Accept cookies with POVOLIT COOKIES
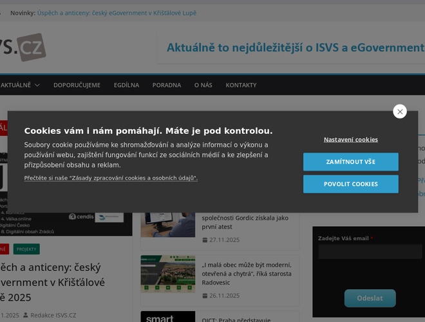 (x=350, y=184)
